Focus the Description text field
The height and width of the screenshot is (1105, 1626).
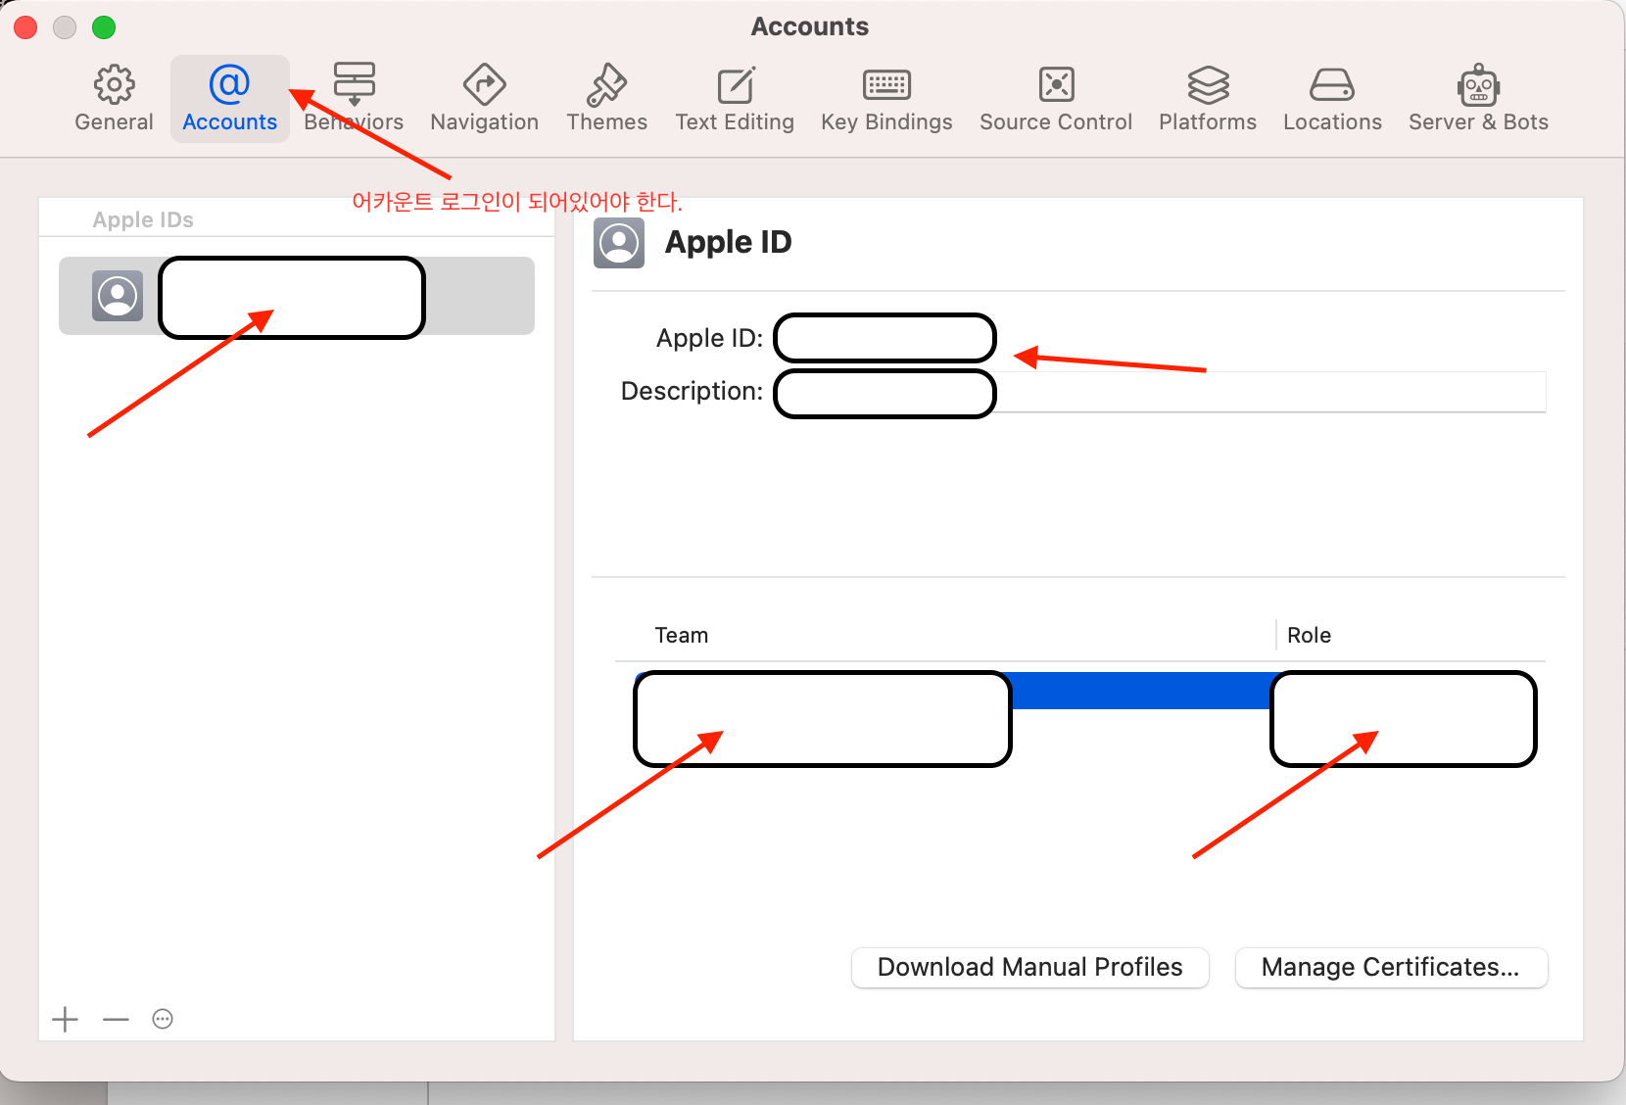[1160, 392]
